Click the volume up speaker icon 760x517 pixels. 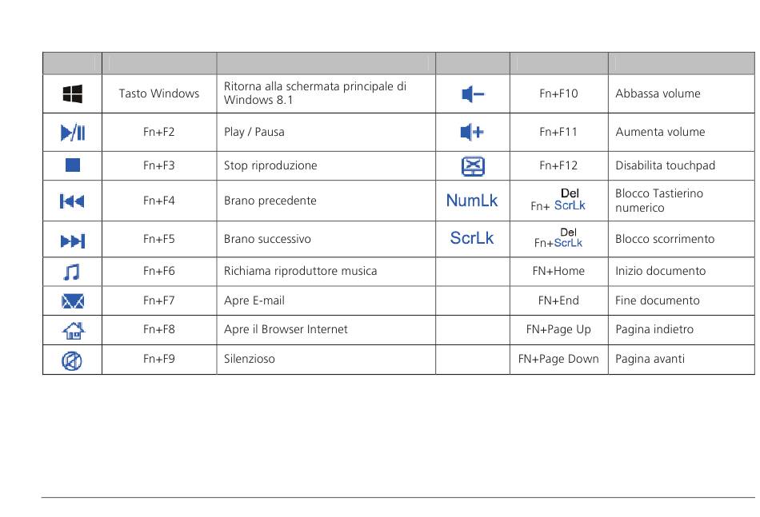(472, 132)
